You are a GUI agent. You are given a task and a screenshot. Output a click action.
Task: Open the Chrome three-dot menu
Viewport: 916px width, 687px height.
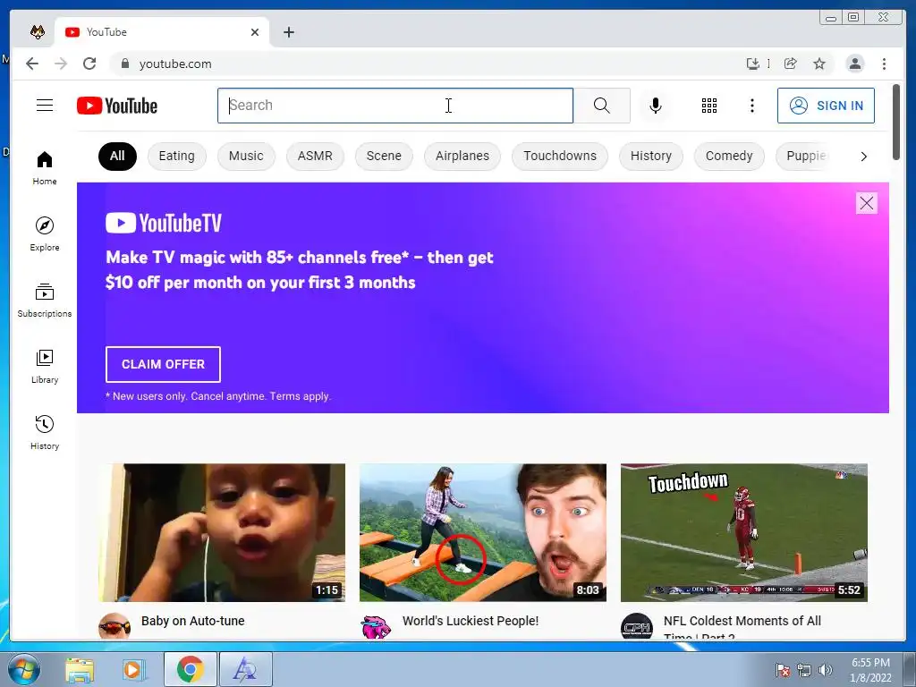[x=884, y=64]
